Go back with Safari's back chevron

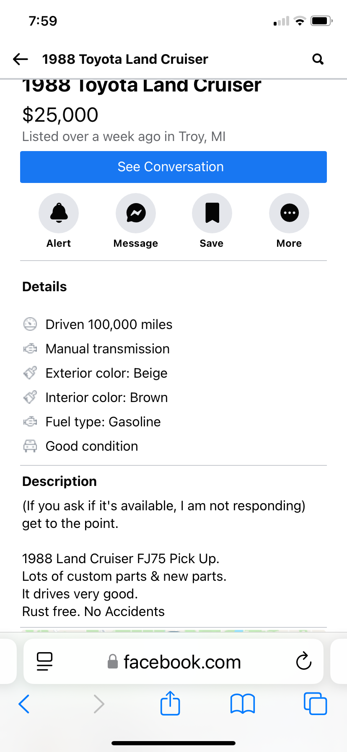tap(24, 704)
